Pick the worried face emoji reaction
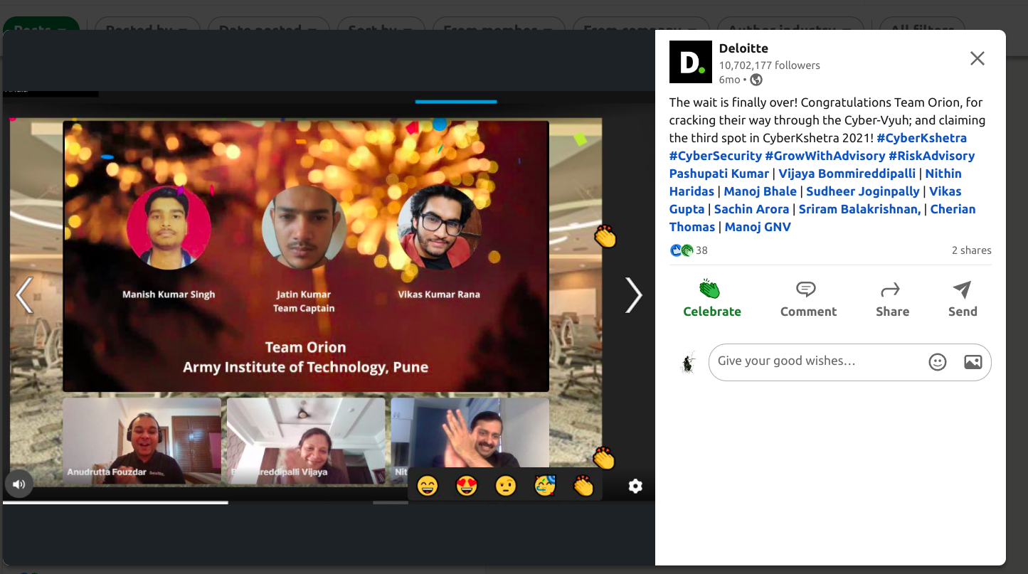 (506, 487)
